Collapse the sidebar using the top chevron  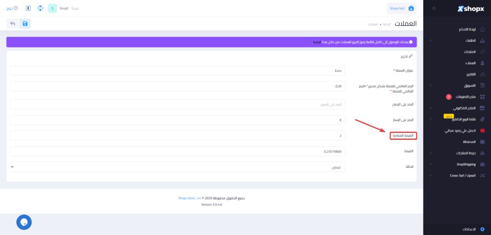pyautogui.click(x=433, y=9)
